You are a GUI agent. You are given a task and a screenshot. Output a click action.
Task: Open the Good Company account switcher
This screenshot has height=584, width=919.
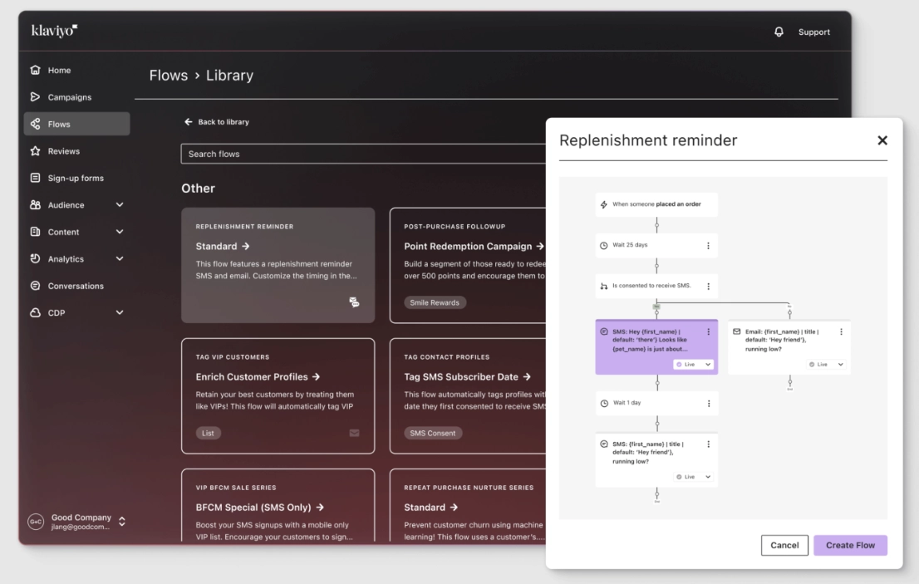coord(122,522)
